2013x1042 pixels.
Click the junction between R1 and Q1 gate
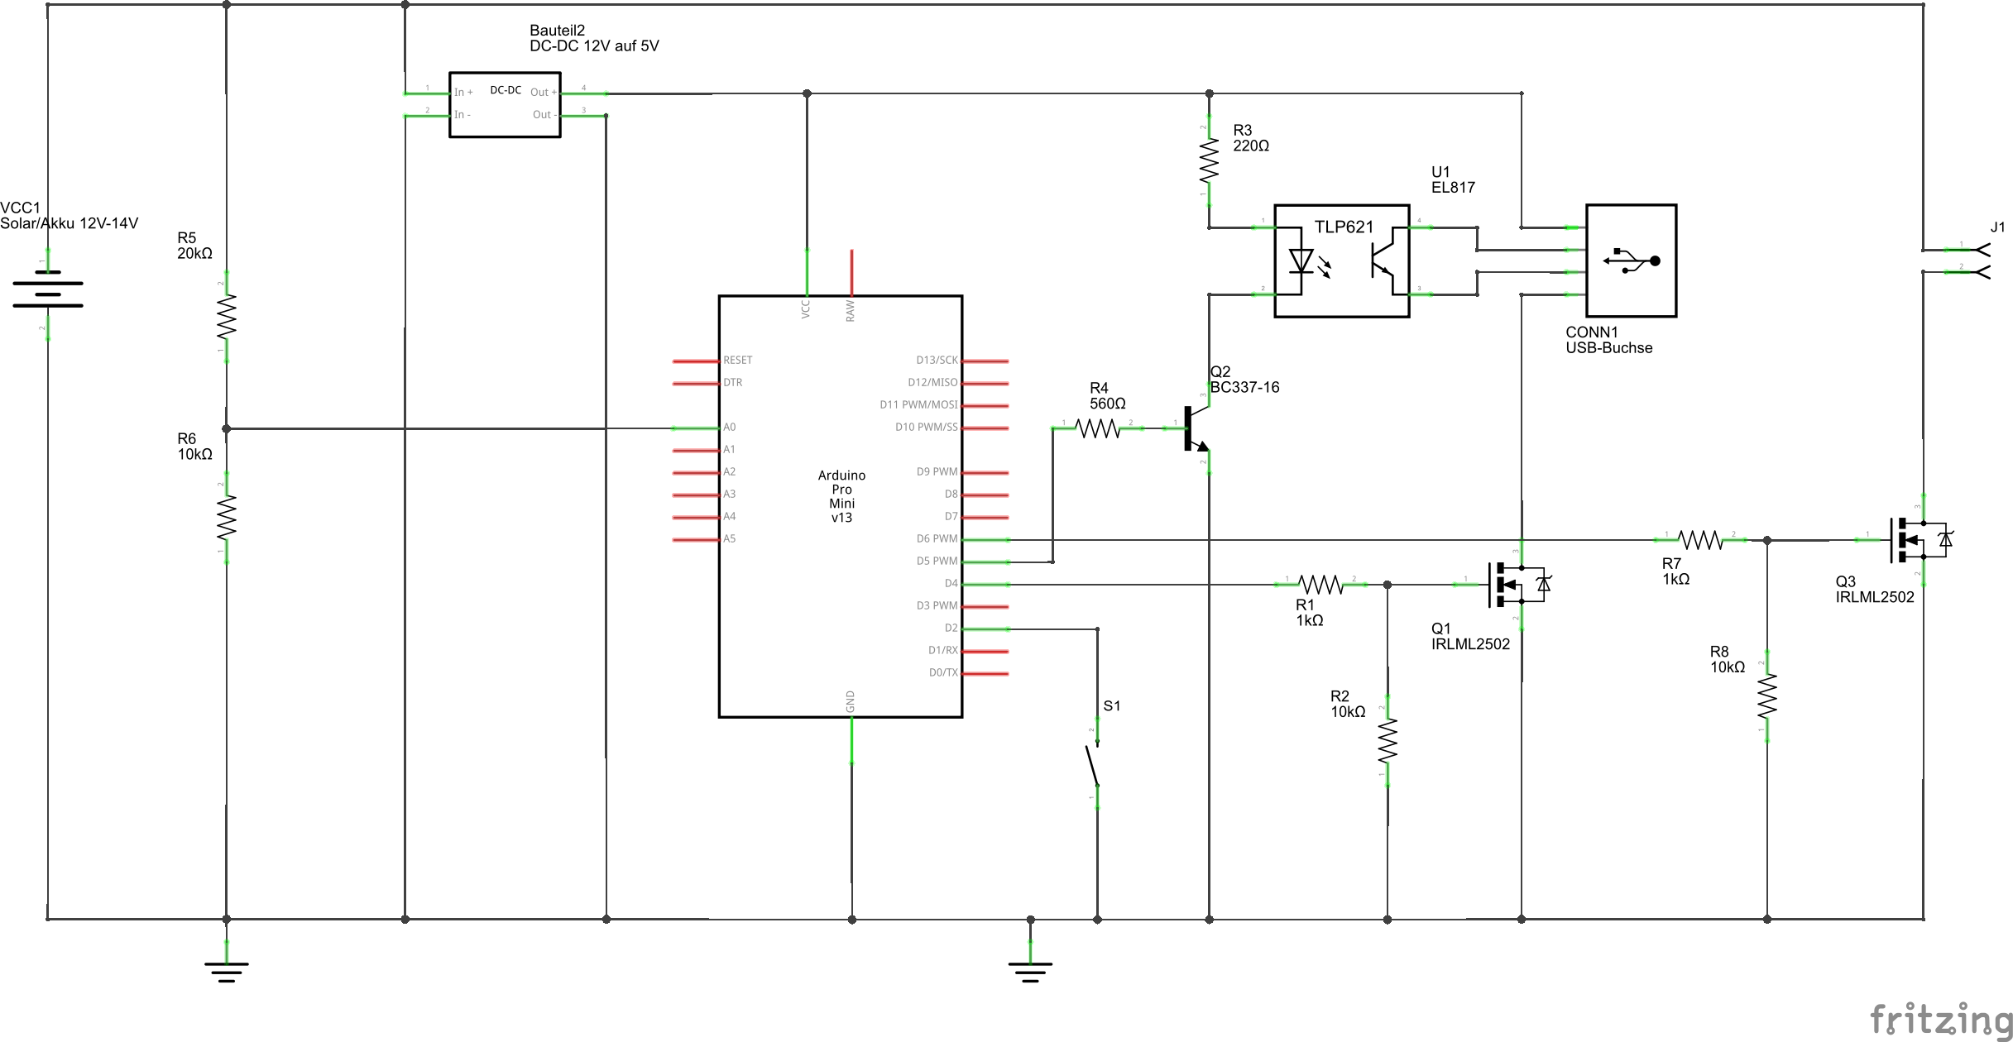(1388, 585)
